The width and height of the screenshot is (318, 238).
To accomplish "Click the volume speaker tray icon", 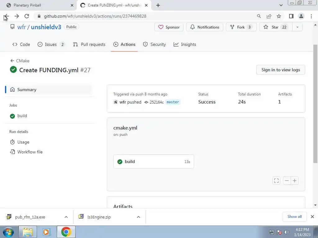I will 287,232.
